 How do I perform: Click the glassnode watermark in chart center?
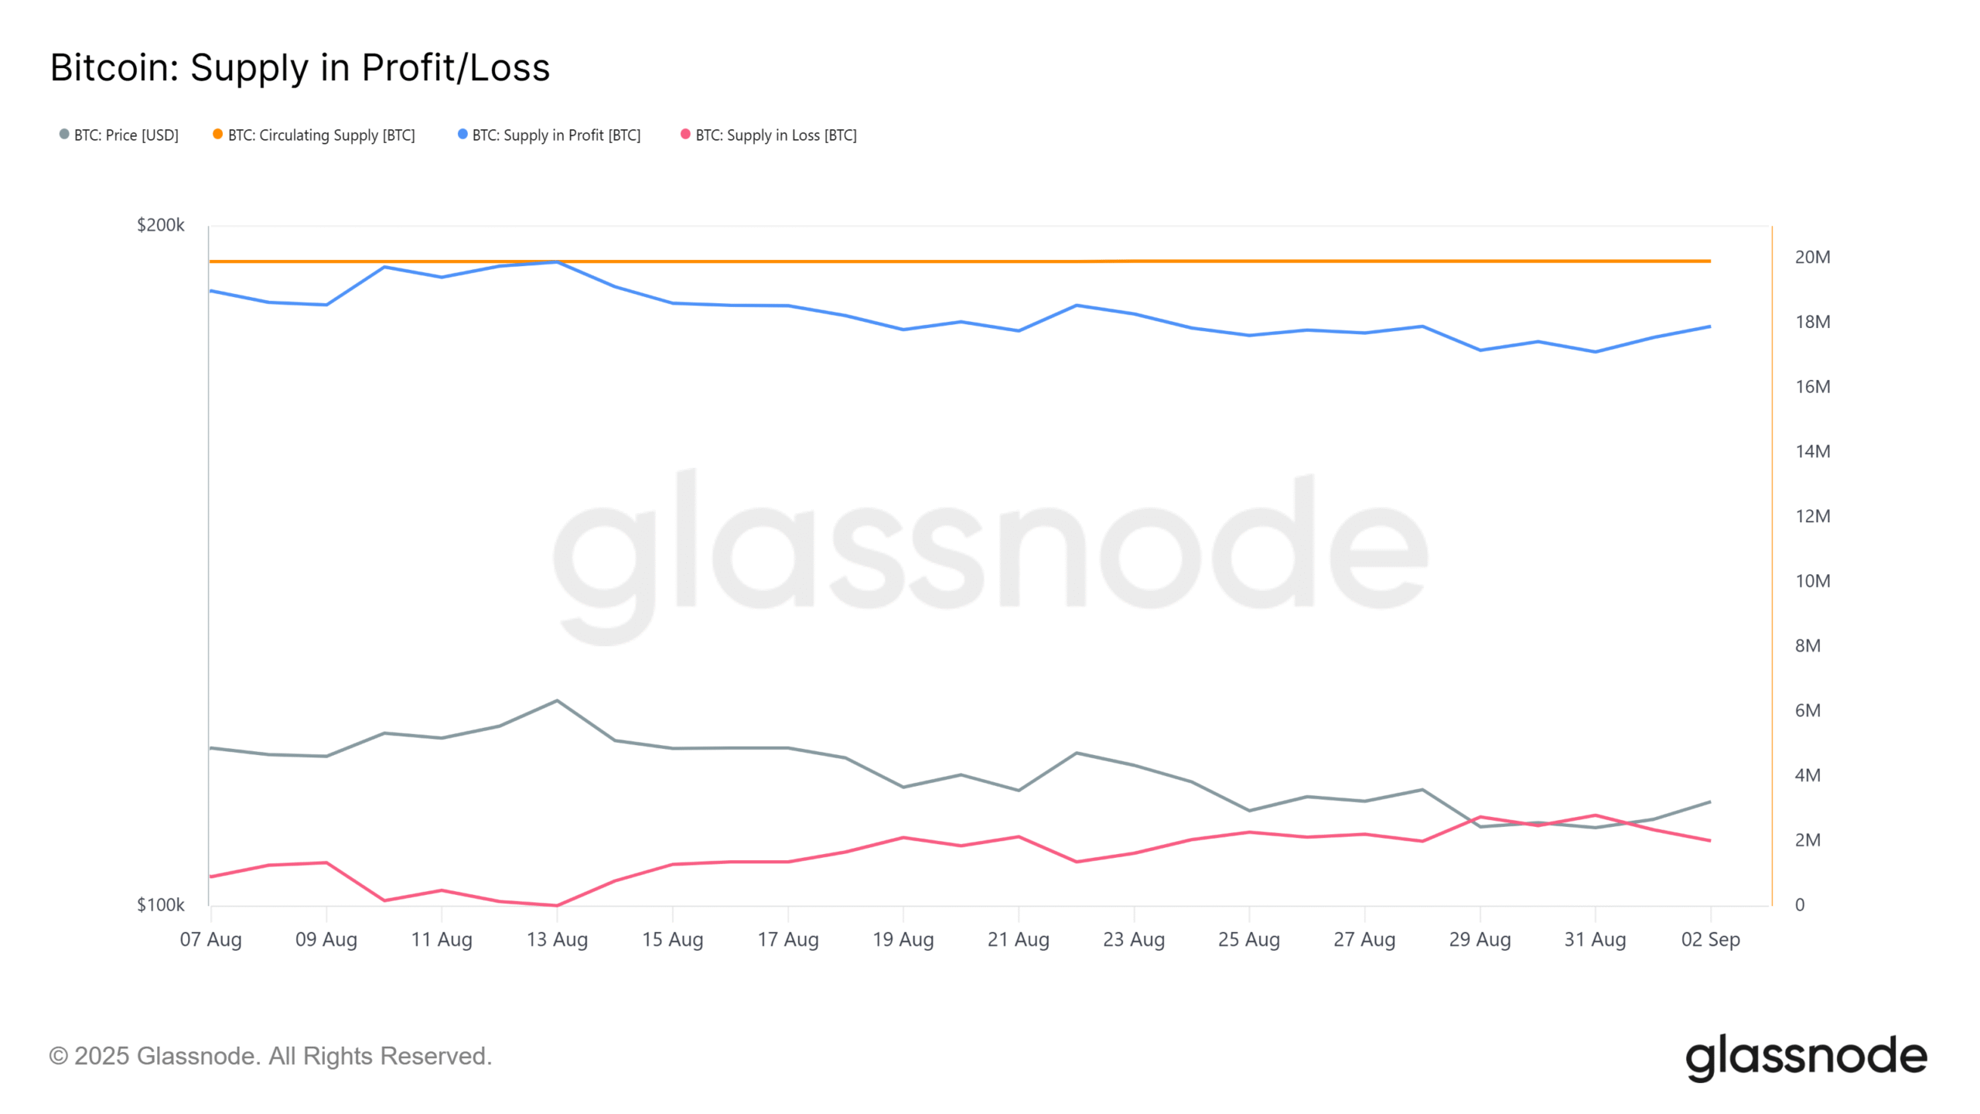click(990, 555)
